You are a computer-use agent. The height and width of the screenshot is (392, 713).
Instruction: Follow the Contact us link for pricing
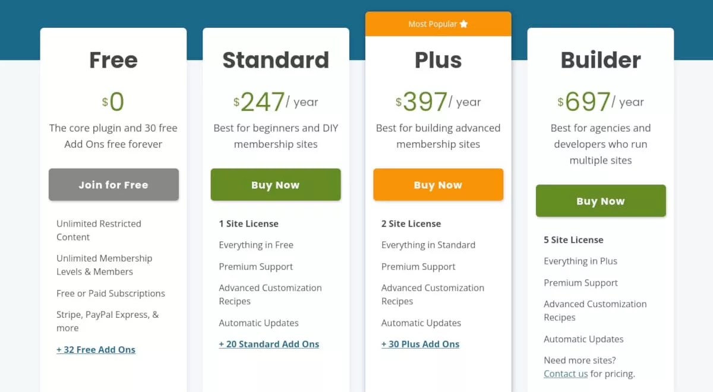[566, 374]
